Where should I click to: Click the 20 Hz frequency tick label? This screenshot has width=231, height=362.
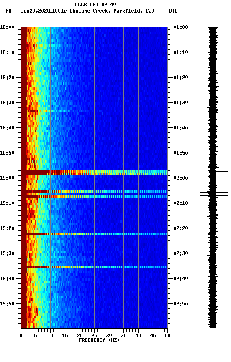80,336
